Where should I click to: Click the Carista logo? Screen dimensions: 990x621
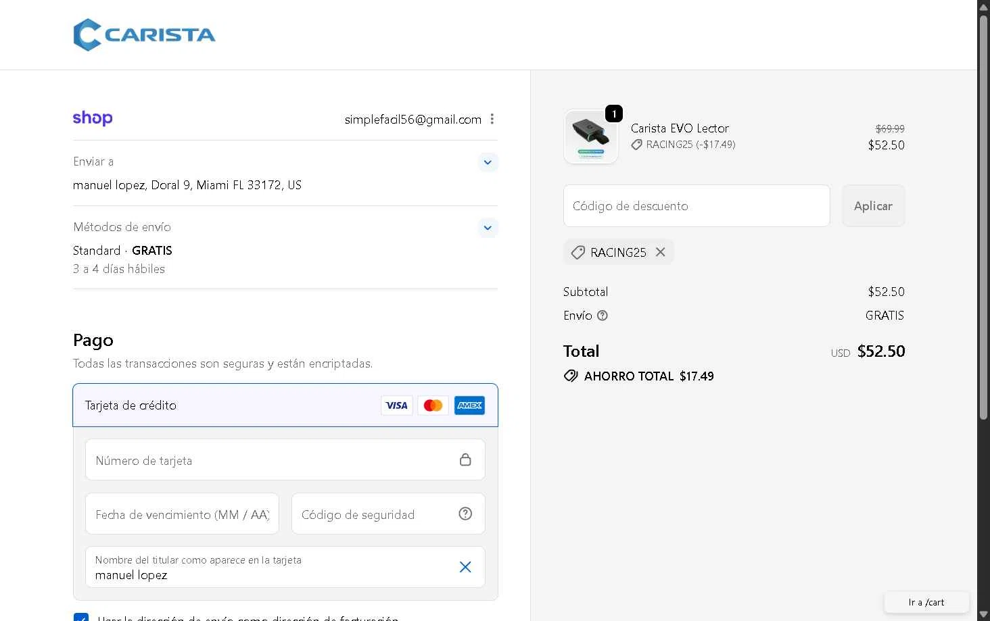tap(144, 35)
